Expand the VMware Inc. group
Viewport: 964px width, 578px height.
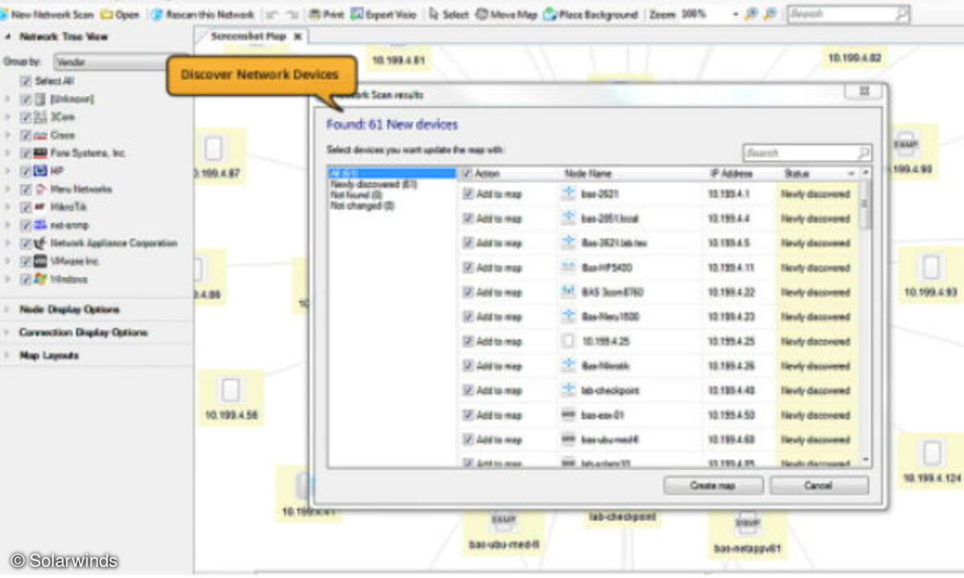(x=7, y=262)
